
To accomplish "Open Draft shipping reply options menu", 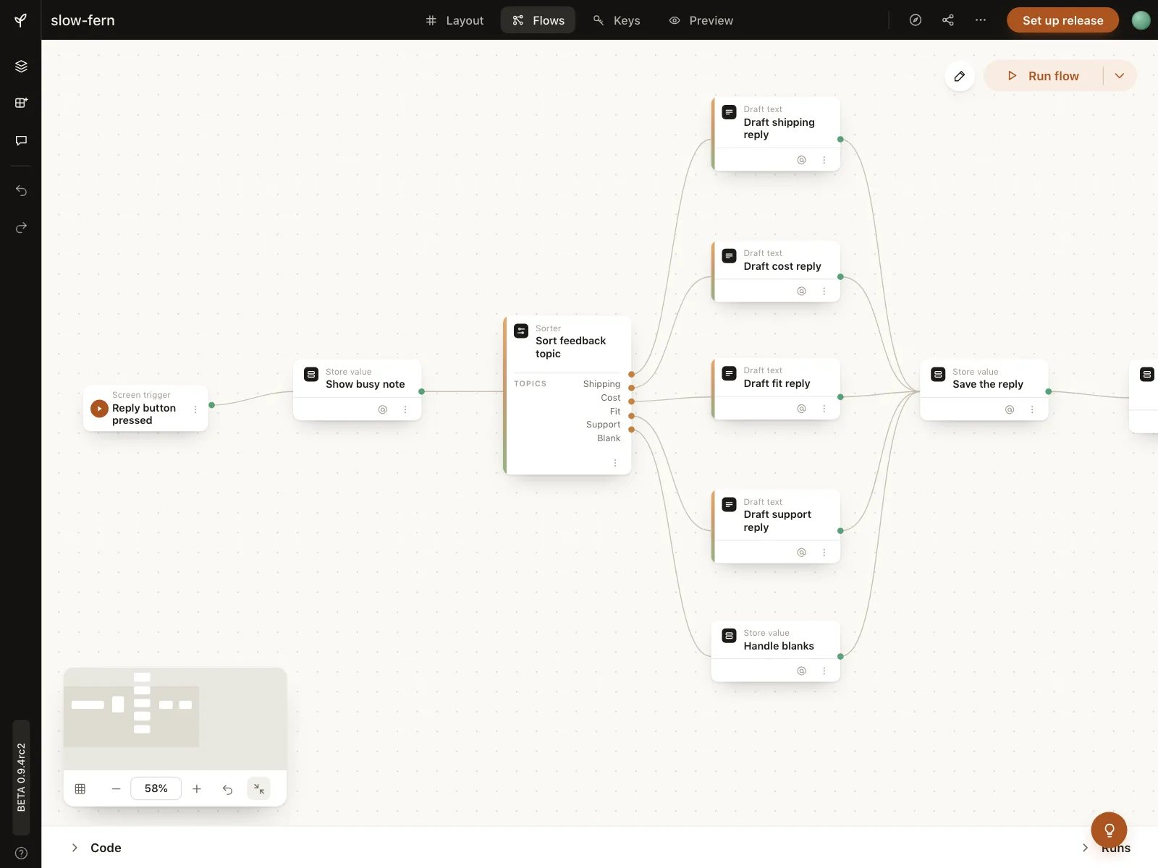I will point(824,160).
